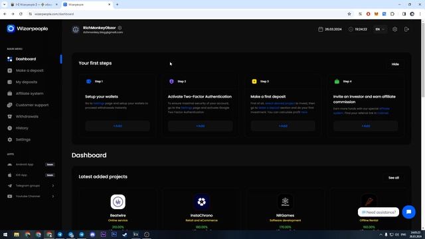The height and width of the screenshot is (239, 425).
Task: Click the Step 3 yellow icon
Action: pyautogui.click(x=254, y=81)
